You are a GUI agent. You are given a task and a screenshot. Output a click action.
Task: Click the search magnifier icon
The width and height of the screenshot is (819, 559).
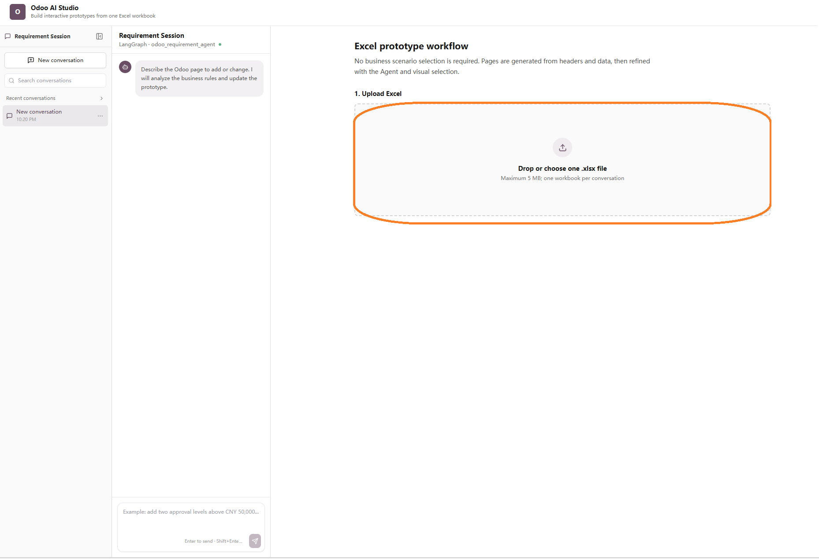(x=11, y=81)
